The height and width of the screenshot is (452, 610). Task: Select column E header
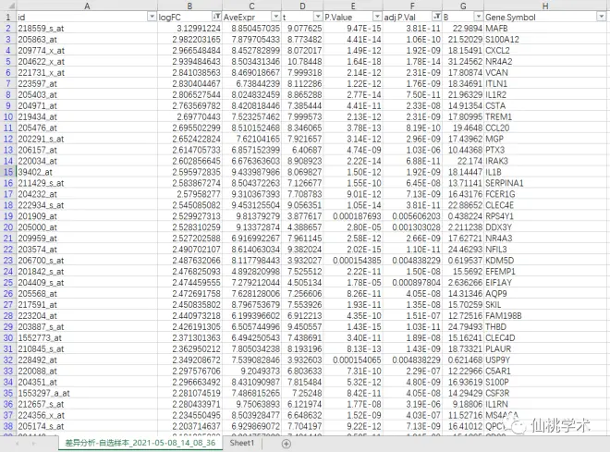coord(353,6)
